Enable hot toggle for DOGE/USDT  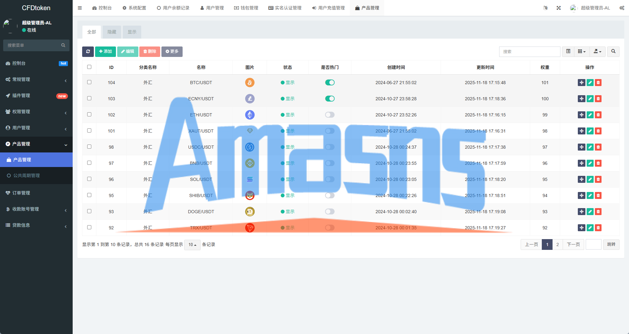pyautogui.click(x=330, y=212)
